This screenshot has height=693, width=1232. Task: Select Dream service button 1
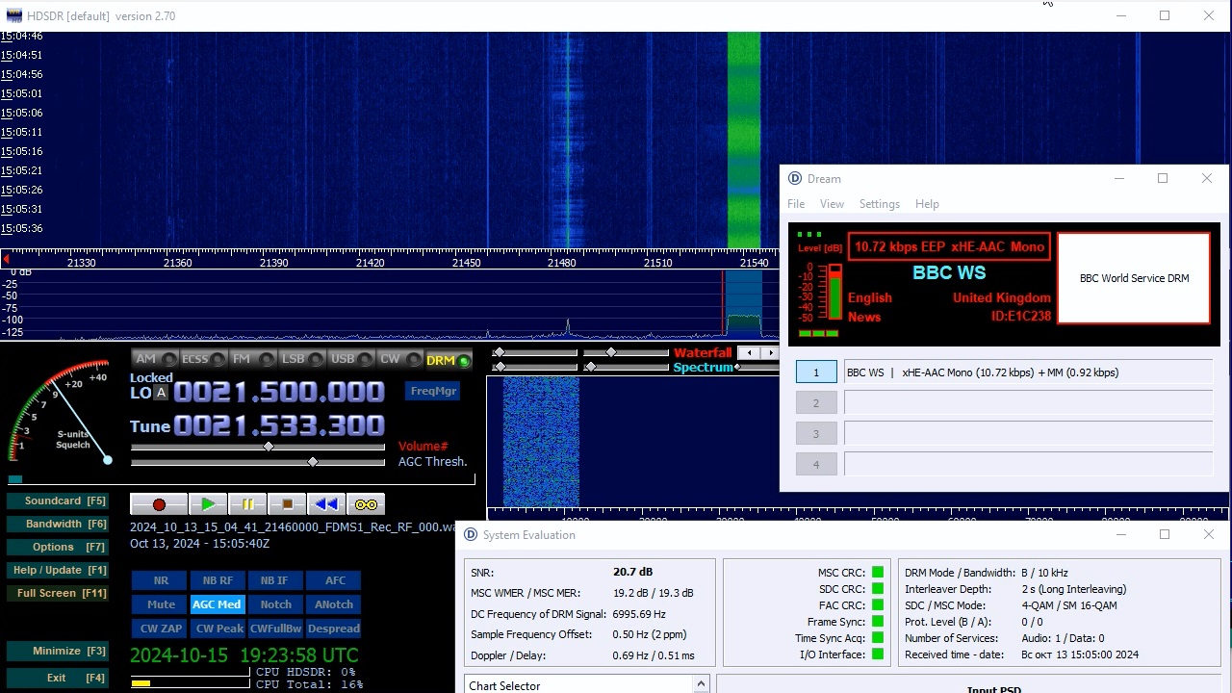(816, 372)
